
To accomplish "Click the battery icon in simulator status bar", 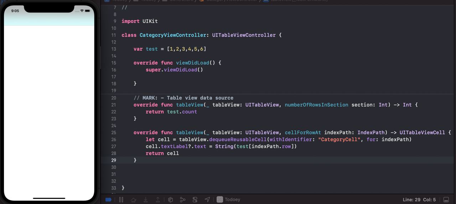I will coord(88,11).
